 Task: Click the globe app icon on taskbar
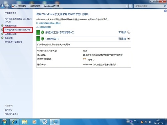click(45, 122)
